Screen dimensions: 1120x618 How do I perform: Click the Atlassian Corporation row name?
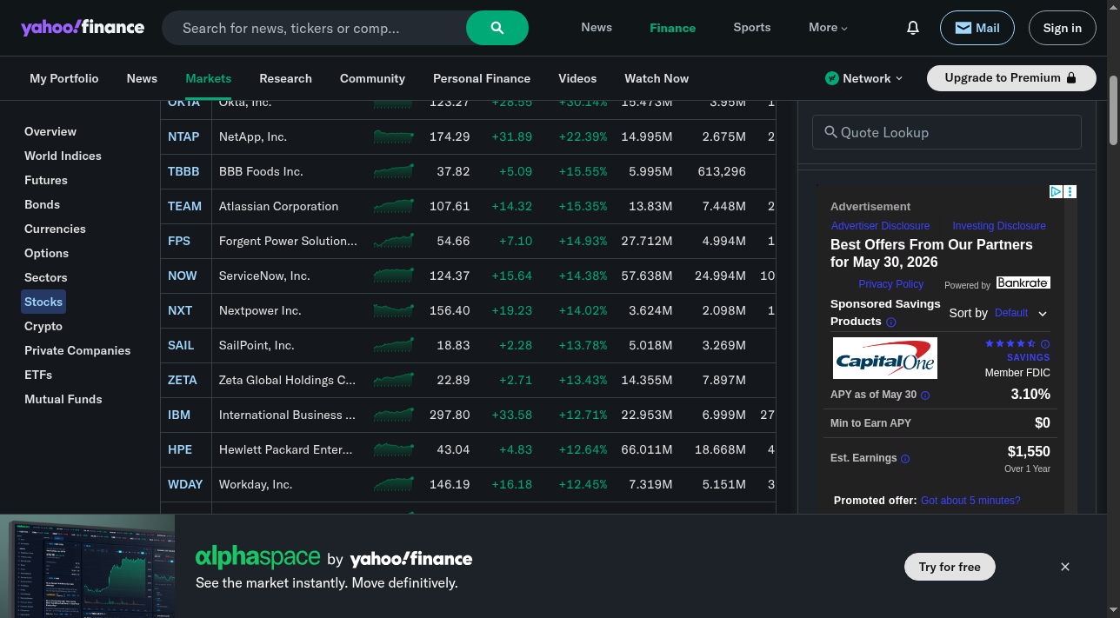coord(278,206)
